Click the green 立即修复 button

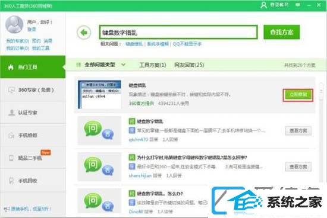coord(298,95)
